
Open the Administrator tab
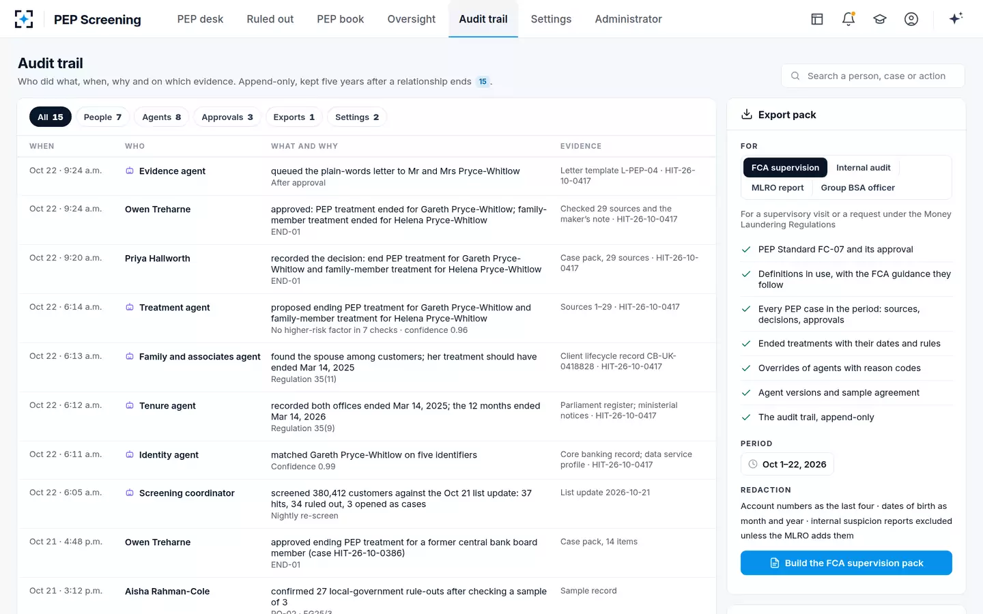[x=628, y=19]
